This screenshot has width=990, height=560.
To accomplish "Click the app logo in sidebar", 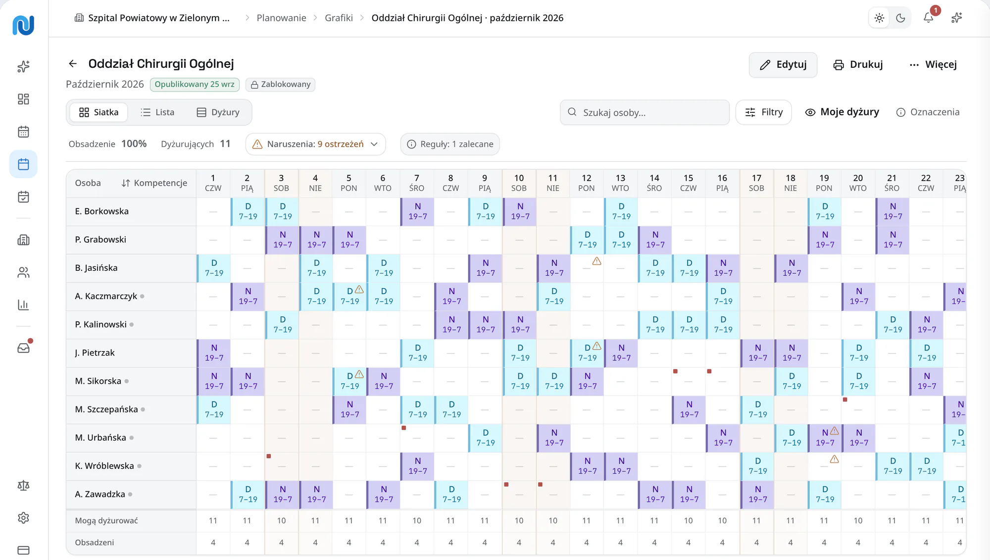I will tap(23, 25).
